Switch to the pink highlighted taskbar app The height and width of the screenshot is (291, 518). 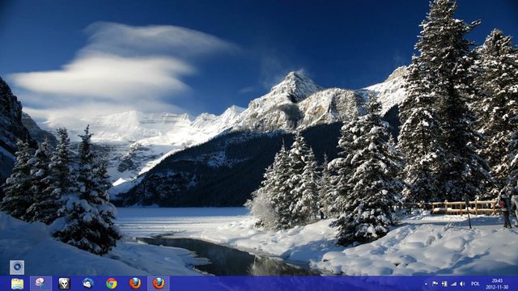pyautogui.click(x=40, y=284)
